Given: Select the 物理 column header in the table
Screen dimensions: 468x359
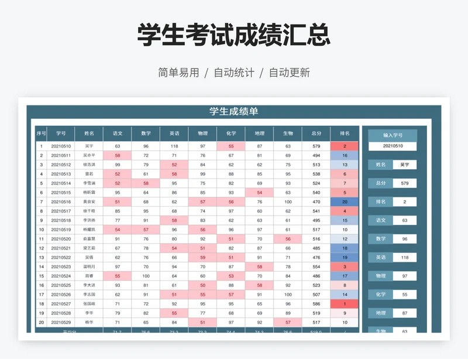Looking at the screenshot, I should pos(202,134).
